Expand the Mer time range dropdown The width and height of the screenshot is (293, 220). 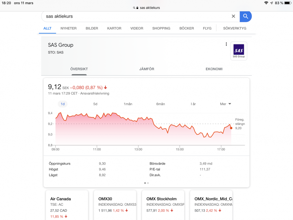click(225, 104)
